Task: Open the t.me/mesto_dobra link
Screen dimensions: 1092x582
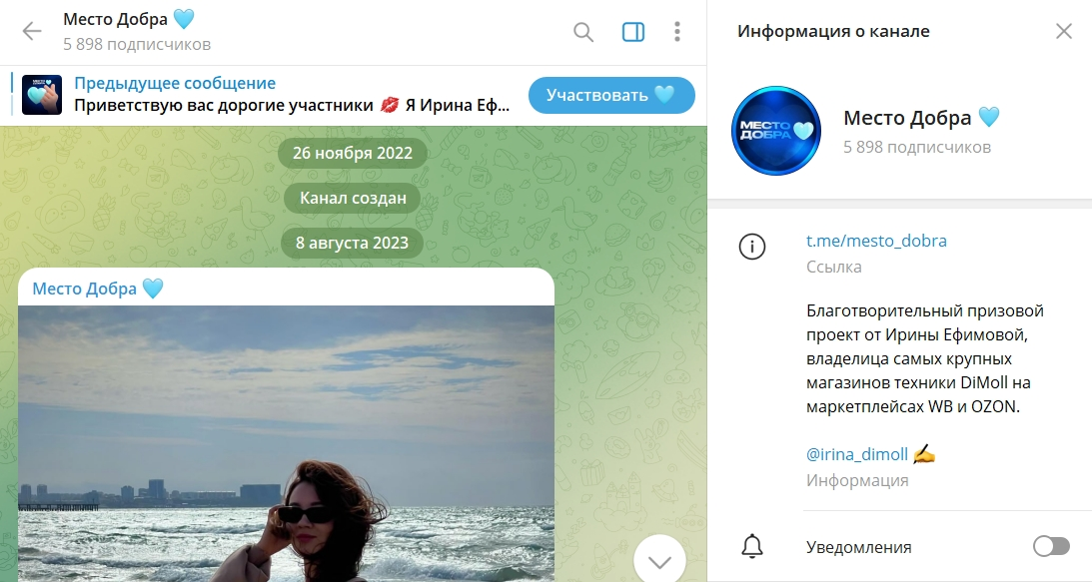Action: tap(876, 241)
